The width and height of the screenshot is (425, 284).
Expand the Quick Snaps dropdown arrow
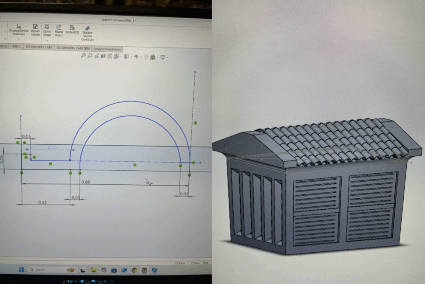click(x=47, y=40)
